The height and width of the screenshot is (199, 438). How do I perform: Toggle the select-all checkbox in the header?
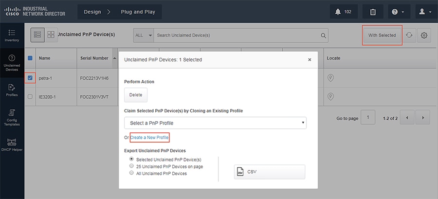(30, 58)
